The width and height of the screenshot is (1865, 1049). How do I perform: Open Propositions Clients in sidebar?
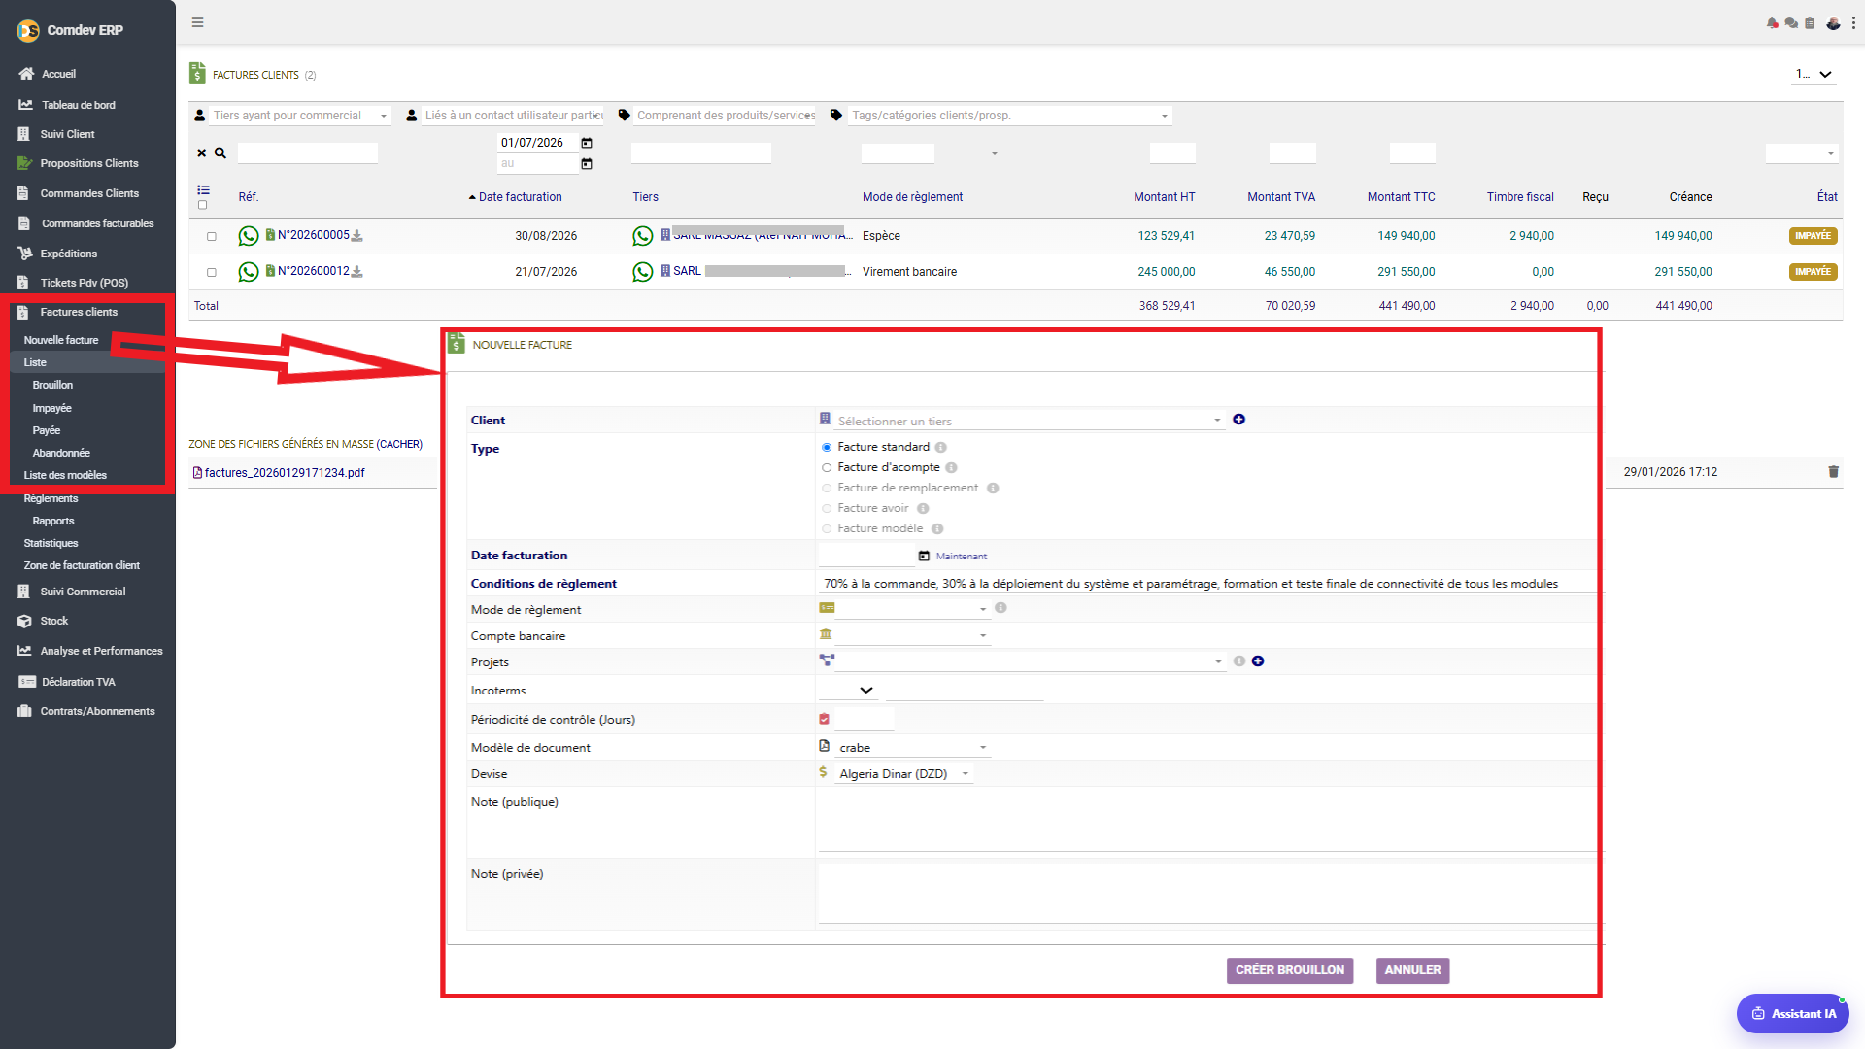coord(88,163)
